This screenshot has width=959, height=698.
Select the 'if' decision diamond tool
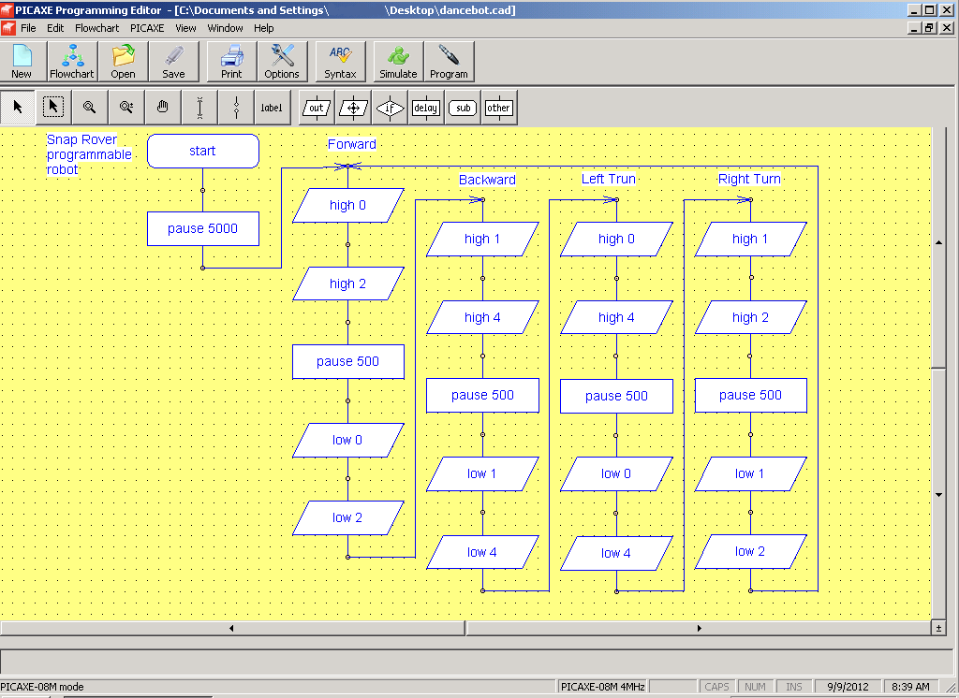point(390,108)
